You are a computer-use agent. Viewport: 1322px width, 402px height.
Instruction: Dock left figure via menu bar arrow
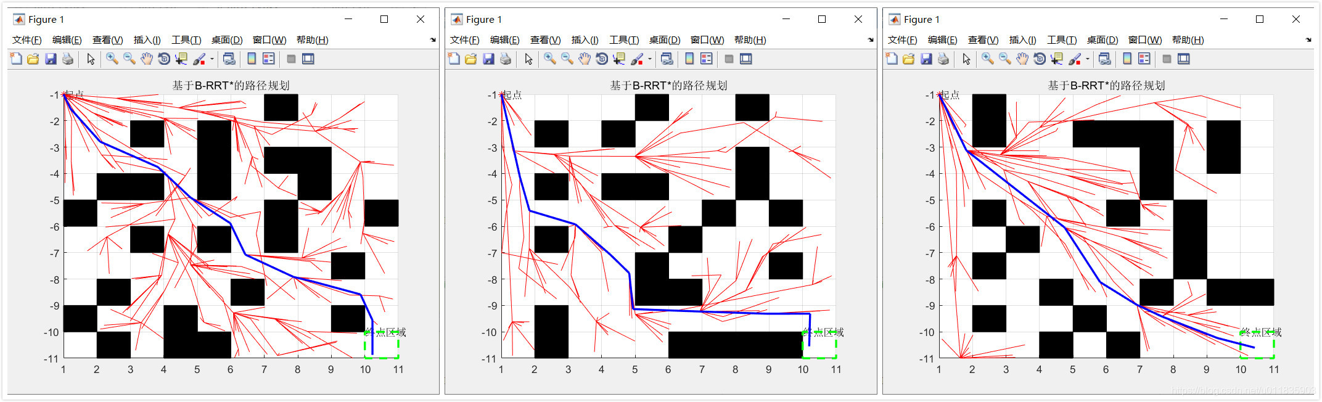[x=433, y=40]
